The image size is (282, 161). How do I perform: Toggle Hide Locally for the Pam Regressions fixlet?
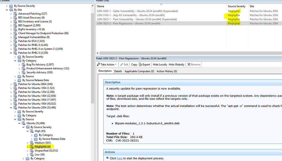[x=160, y=64]
